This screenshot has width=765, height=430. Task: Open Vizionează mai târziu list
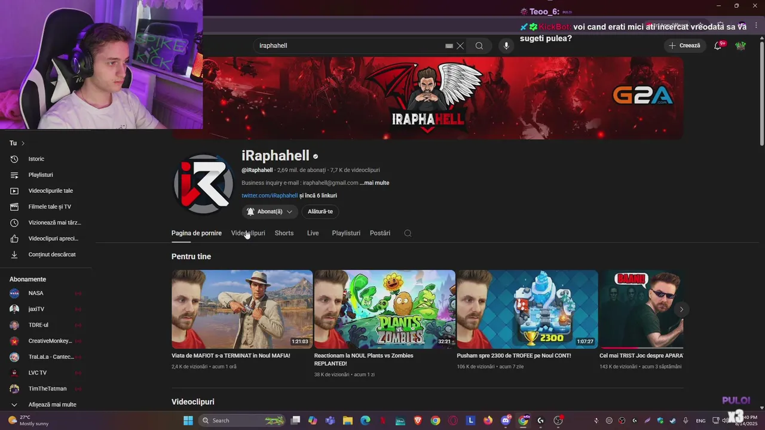pos(45,222)
